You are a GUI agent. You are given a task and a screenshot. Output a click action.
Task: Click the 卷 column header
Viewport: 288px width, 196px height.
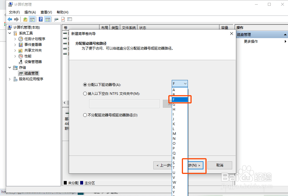click(x=81, y=28)
